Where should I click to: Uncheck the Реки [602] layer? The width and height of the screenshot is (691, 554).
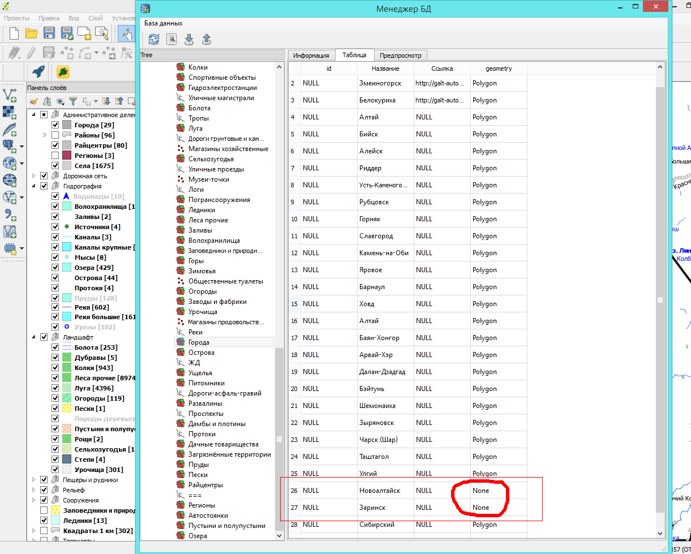(55, 306)
